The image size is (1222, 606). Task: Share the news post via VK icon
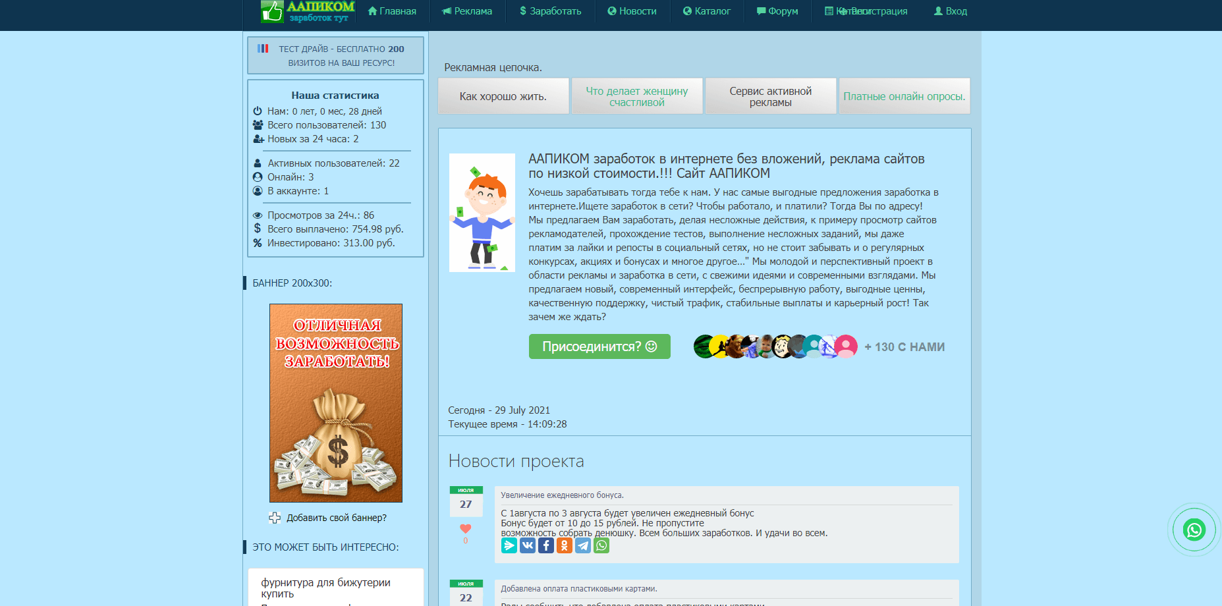528,545
